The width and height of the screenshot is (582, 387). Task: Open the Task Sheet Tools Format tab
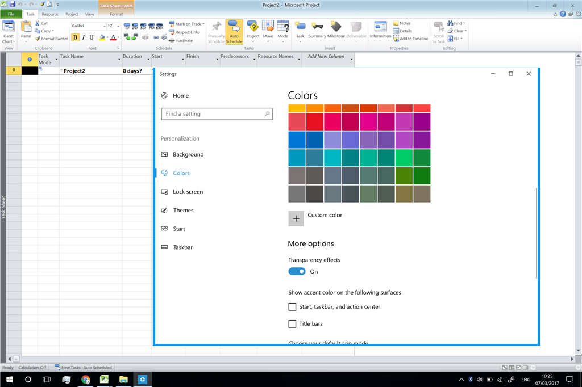coord(116,14)
